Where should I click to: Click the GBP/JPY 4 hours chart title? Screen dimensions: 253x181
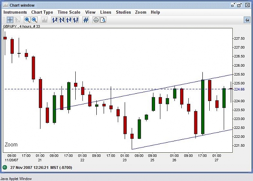coord(21,26)
